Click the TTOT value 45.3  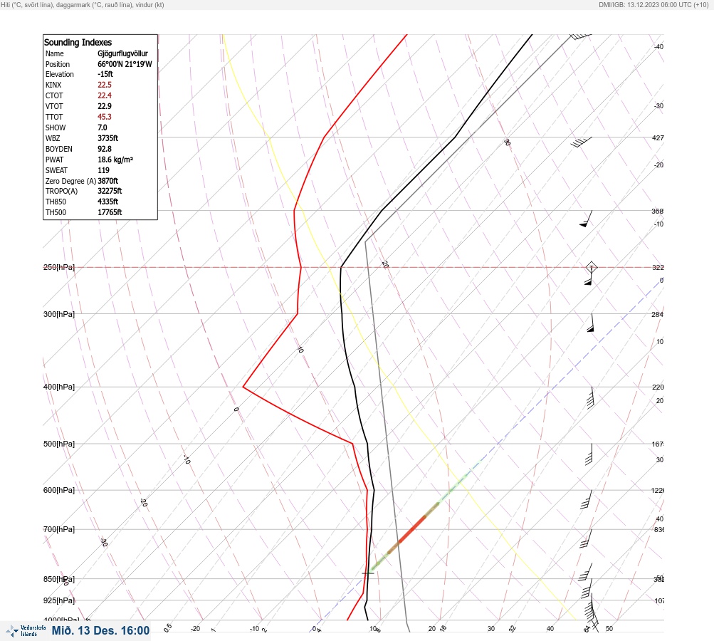104,117
